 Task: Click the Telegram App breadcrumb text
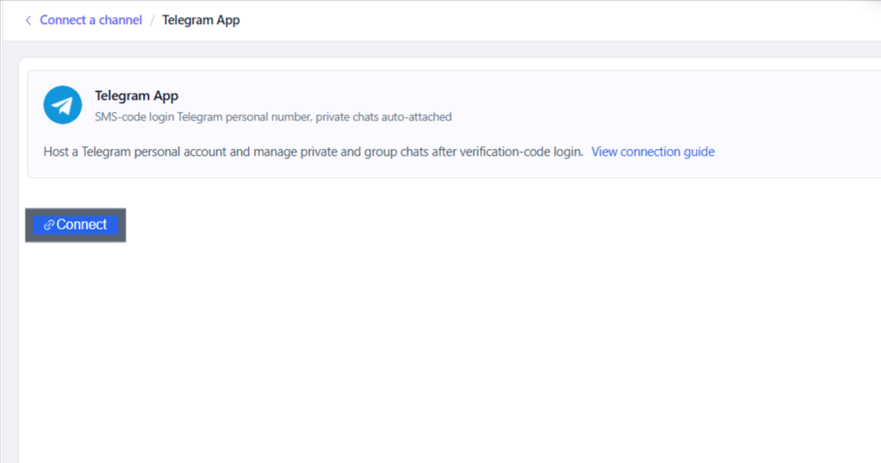click(201, 20)
